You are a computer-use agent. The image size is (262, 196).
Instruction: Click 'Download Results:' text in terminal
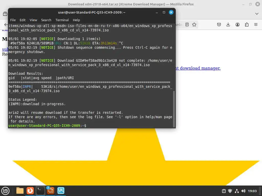[x=26, y=74]
